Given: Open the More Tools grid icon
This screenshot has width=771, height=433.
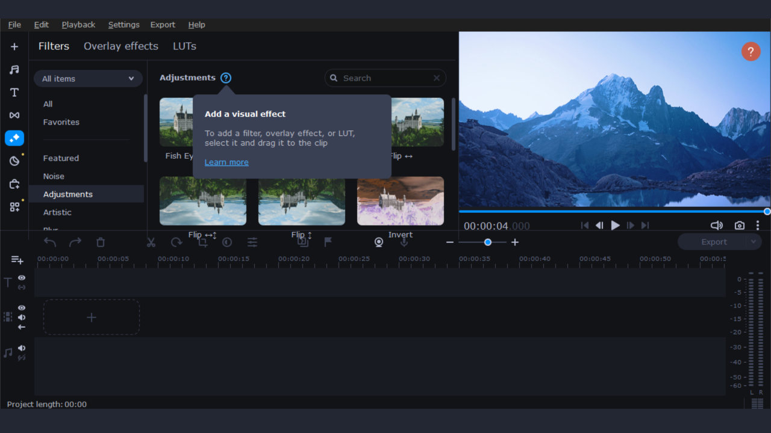Looking at the screenshot, I should tap(14, 207).
